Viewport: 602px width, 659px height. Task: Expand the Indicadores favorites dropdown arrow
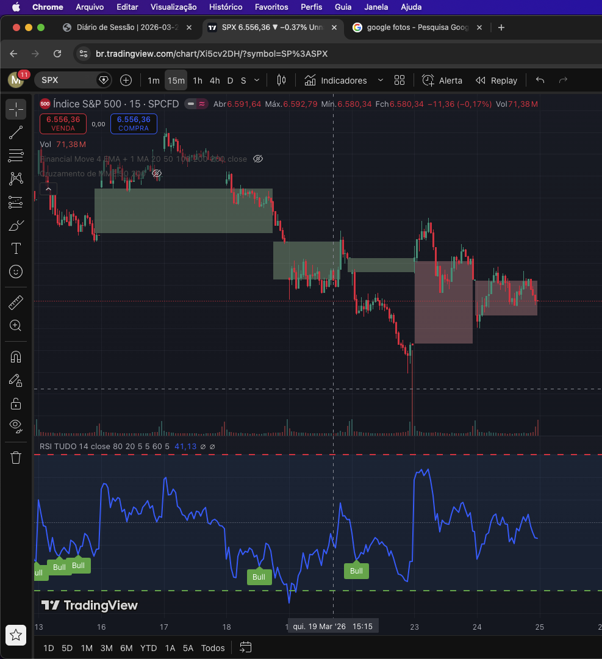(381, 81)
